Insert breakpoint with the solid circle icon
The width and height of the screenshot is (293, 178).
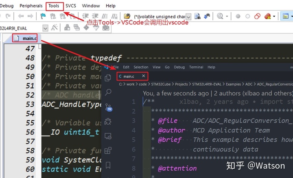tap(238, 16)
